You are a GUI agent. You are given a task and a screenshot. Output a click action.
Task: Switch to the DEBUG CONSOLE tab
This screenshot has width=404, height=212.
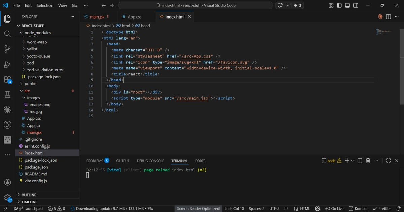pos(150,161)
